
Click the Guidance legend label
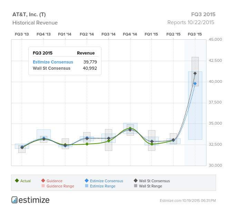(x=55, y=181)
